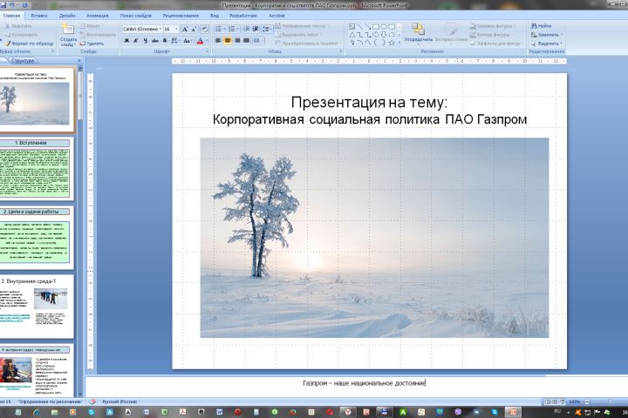Decrease font size with the small A

pos(194,30)
